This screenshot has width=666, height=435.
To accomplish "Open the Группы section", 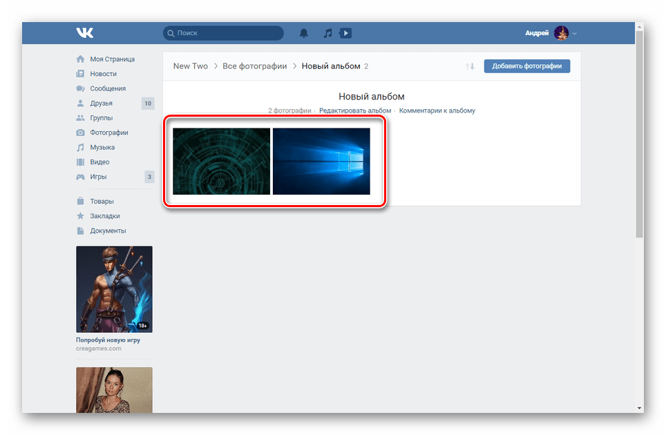I will (x=101, y=118).
